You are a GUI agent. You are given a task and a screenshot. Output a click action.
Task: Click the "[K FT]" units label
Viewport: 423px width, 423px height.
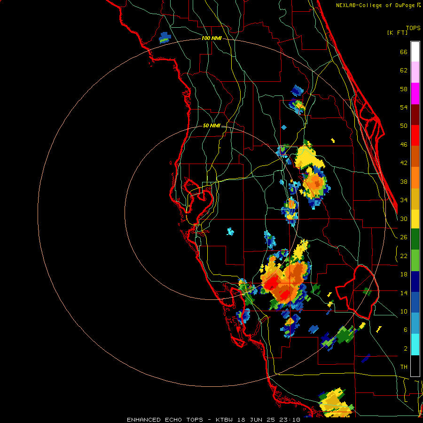point(397,32)
